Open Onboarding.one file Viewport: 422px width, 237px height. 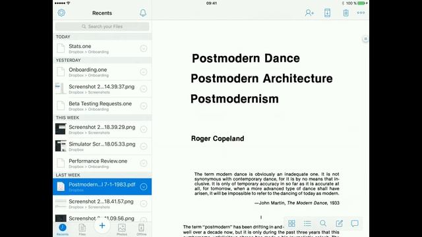click(x=102, y=72)
